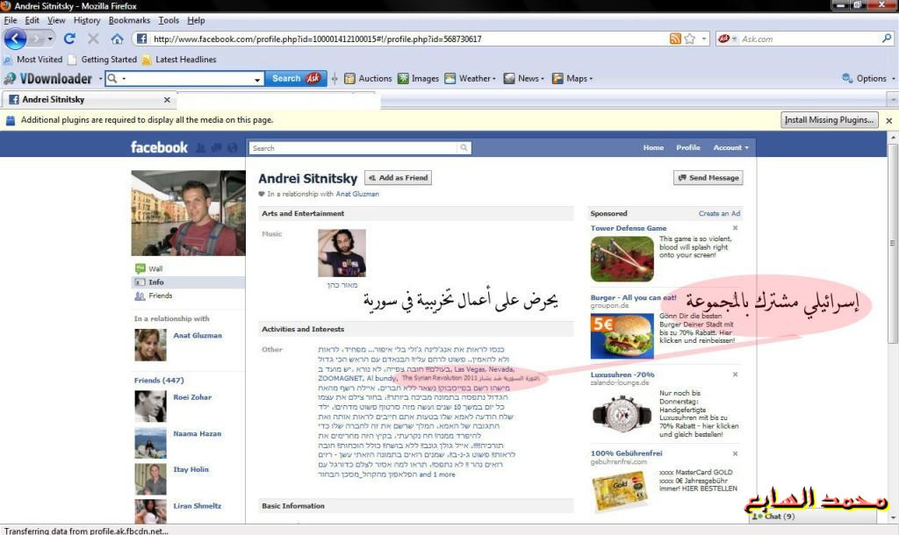899x535 pixels.
Task: Click Install Missing Plugins button
Action: 829,120
